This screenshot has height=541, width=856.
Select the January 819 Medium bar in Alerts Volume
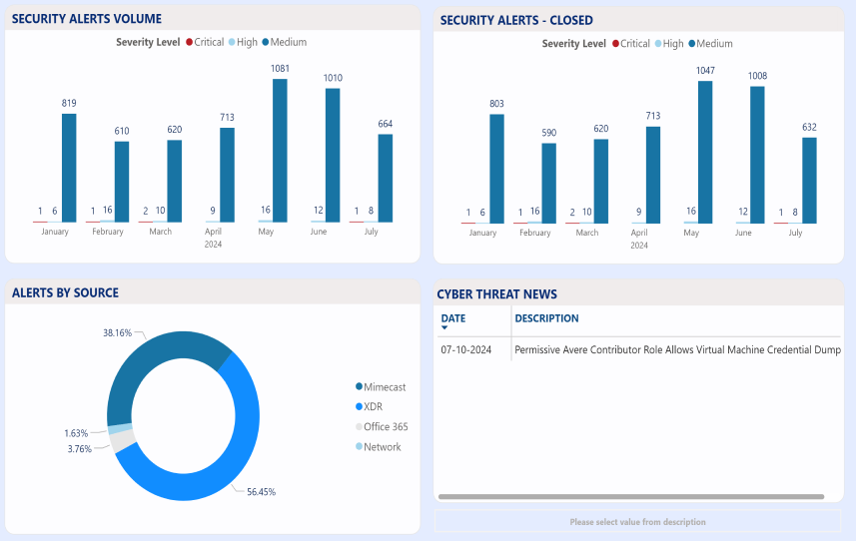(x=69, y=168)
